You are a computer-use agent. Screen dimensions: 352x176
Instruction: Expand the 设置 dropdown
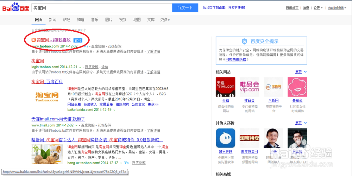tap(318, 8)
